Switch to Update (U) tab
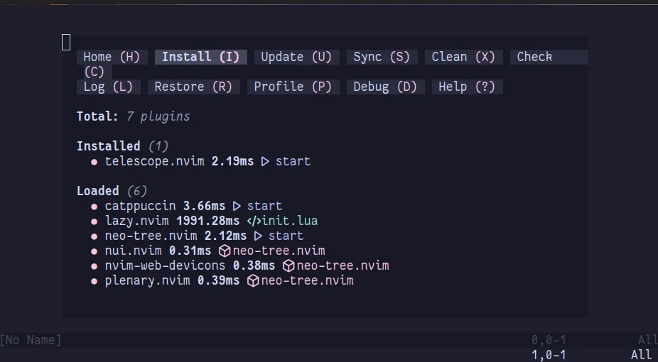658x362 pixels. [296, 57]
